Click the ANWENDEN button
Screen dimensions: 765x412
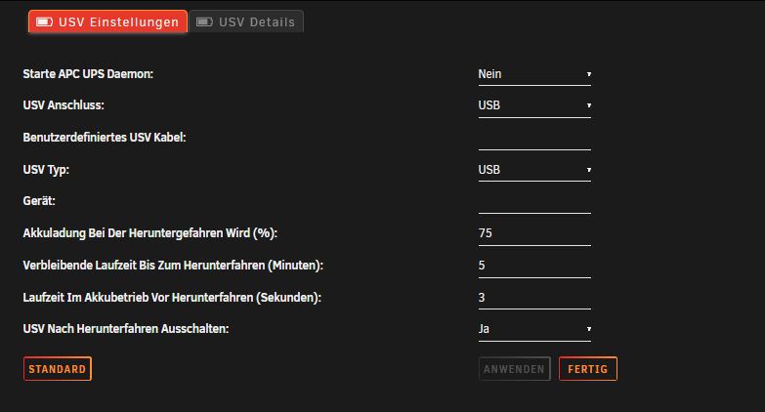tap(515, 369)
